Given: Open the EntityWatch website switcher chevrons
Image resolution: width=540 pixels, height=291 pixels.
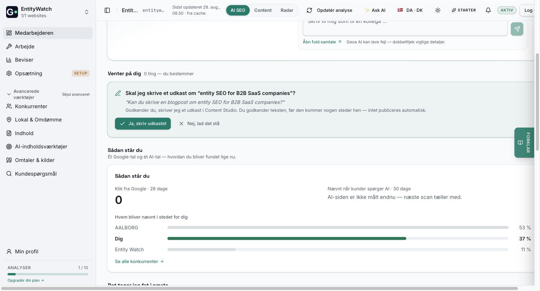Looking at the screenshot, I should [87, 12].
